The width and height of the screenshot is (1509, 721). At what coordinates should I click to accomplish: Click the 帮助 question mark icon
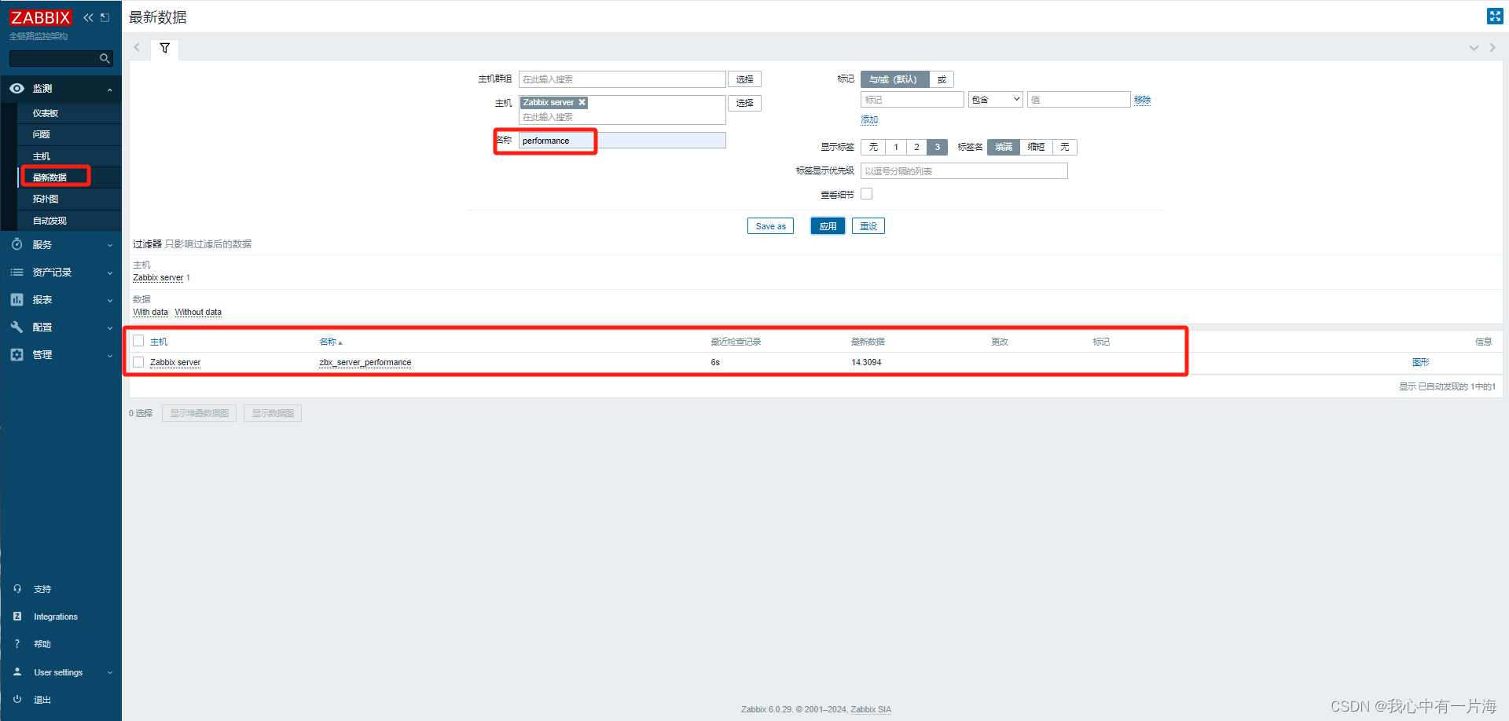coord(17,644)
